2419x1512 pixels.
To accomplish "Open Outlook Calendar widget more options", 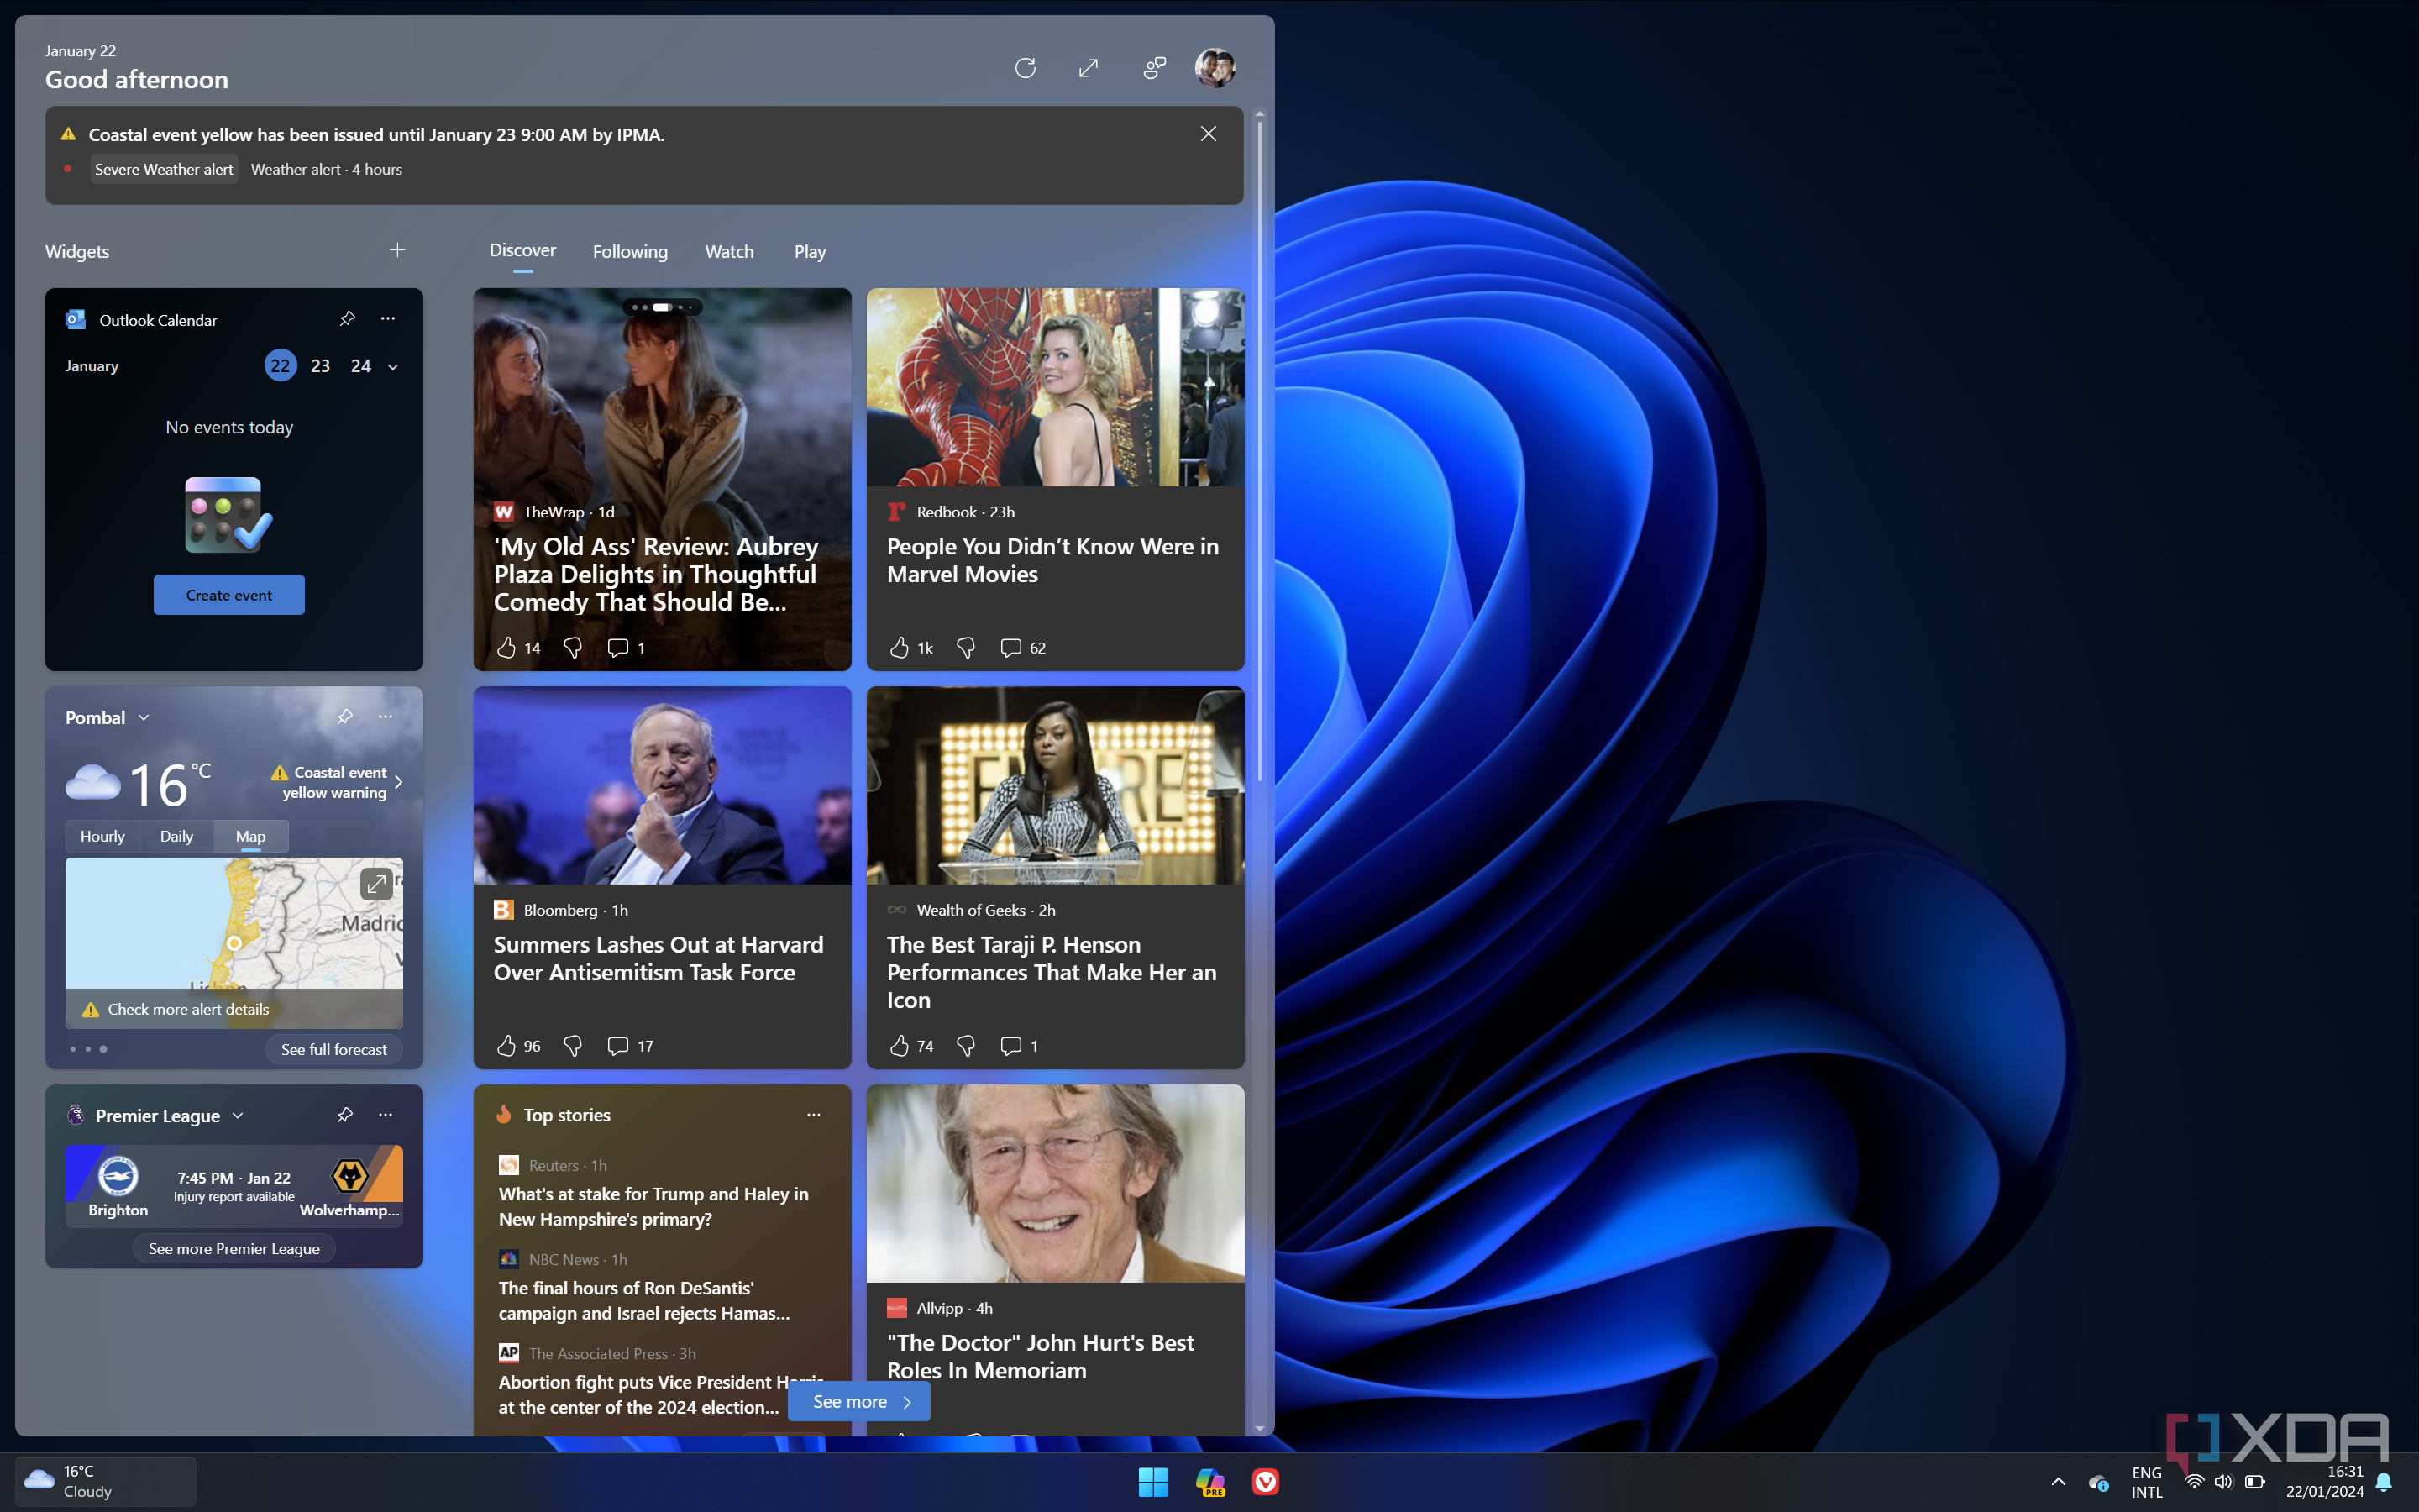I will [388, 319].
